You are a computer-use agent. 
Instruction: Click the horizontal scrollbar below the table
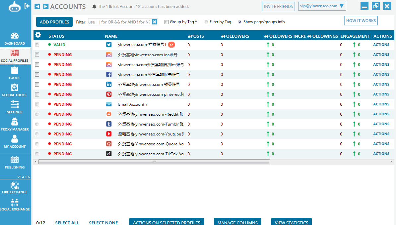click(x=154, y=162)
